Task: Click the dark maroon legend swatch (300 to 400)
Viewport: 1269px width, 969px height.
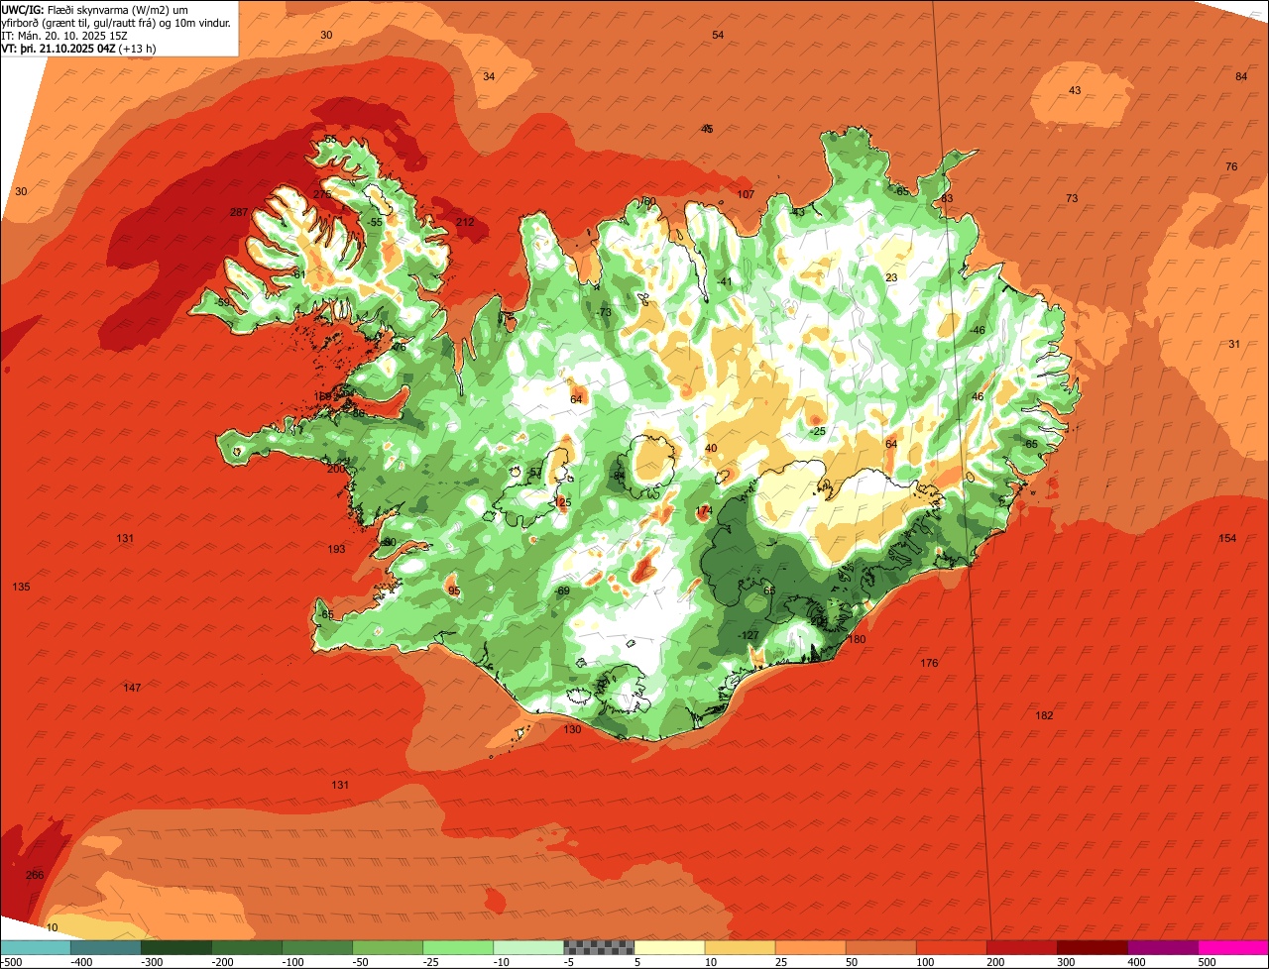Action: tap(1092, 947)
